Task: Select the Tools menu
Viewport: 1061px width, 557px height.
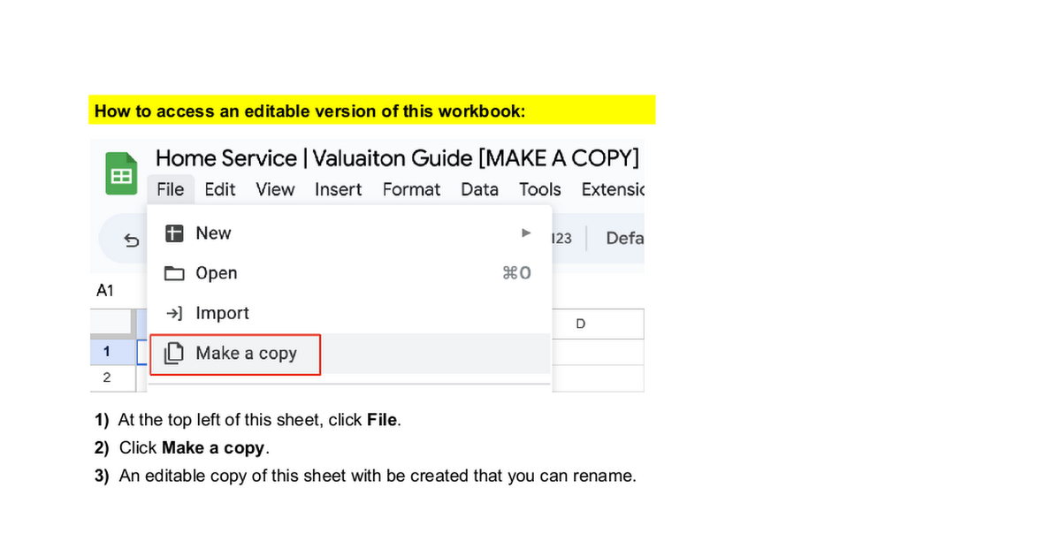Action: click(539, 189)
